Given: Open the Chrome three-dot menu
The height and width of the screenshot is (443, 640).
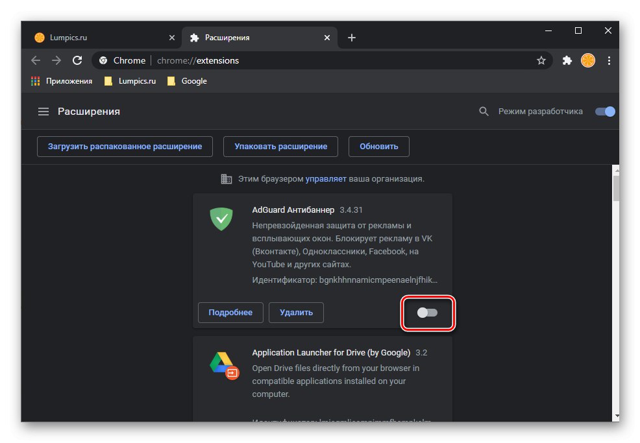Looking at the screenshot, I should coord(609,60).
